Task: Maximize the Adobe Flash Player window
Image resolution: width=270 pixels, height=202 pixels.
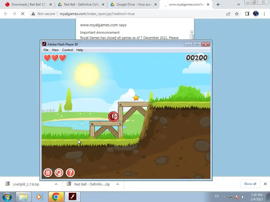Action: tap(197, 44)
